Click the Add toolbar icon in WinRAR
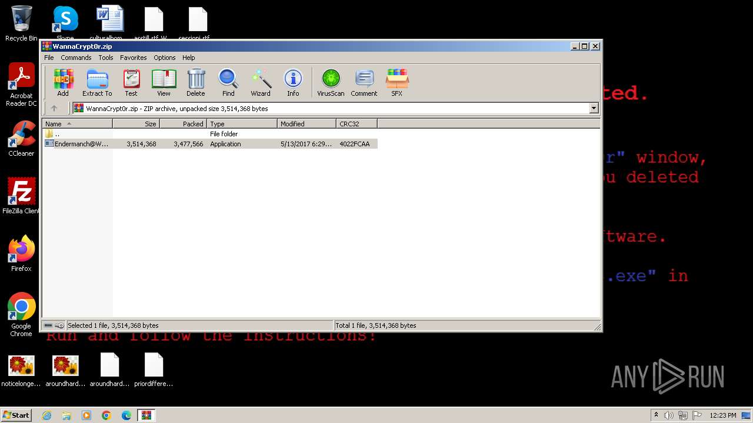 pos(63,82)
